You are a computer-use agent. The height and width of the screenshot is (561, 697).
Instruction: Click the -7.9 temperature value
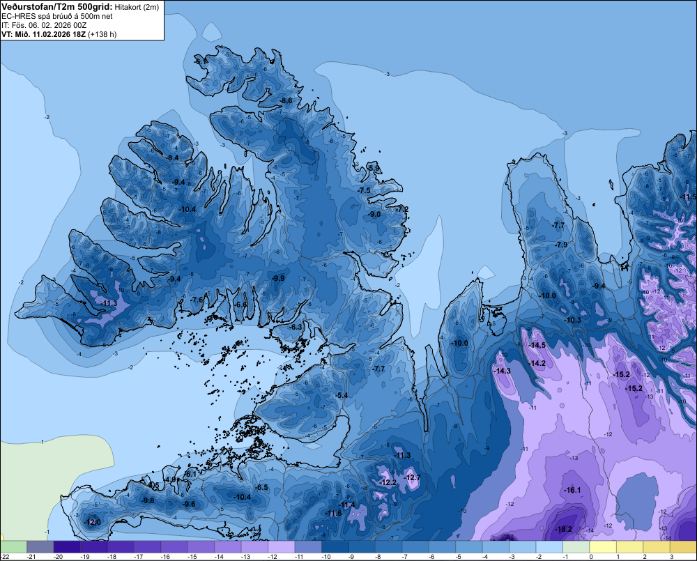coord(561,245)
